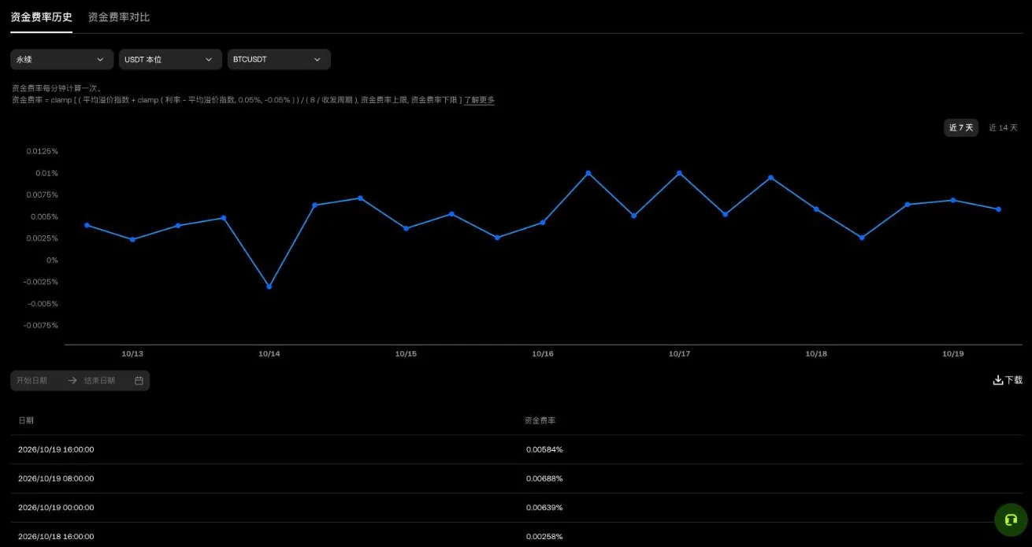1032x547 pixels.
Task: Click the 0.00688% funding rate value
Action: click(544, 479)
